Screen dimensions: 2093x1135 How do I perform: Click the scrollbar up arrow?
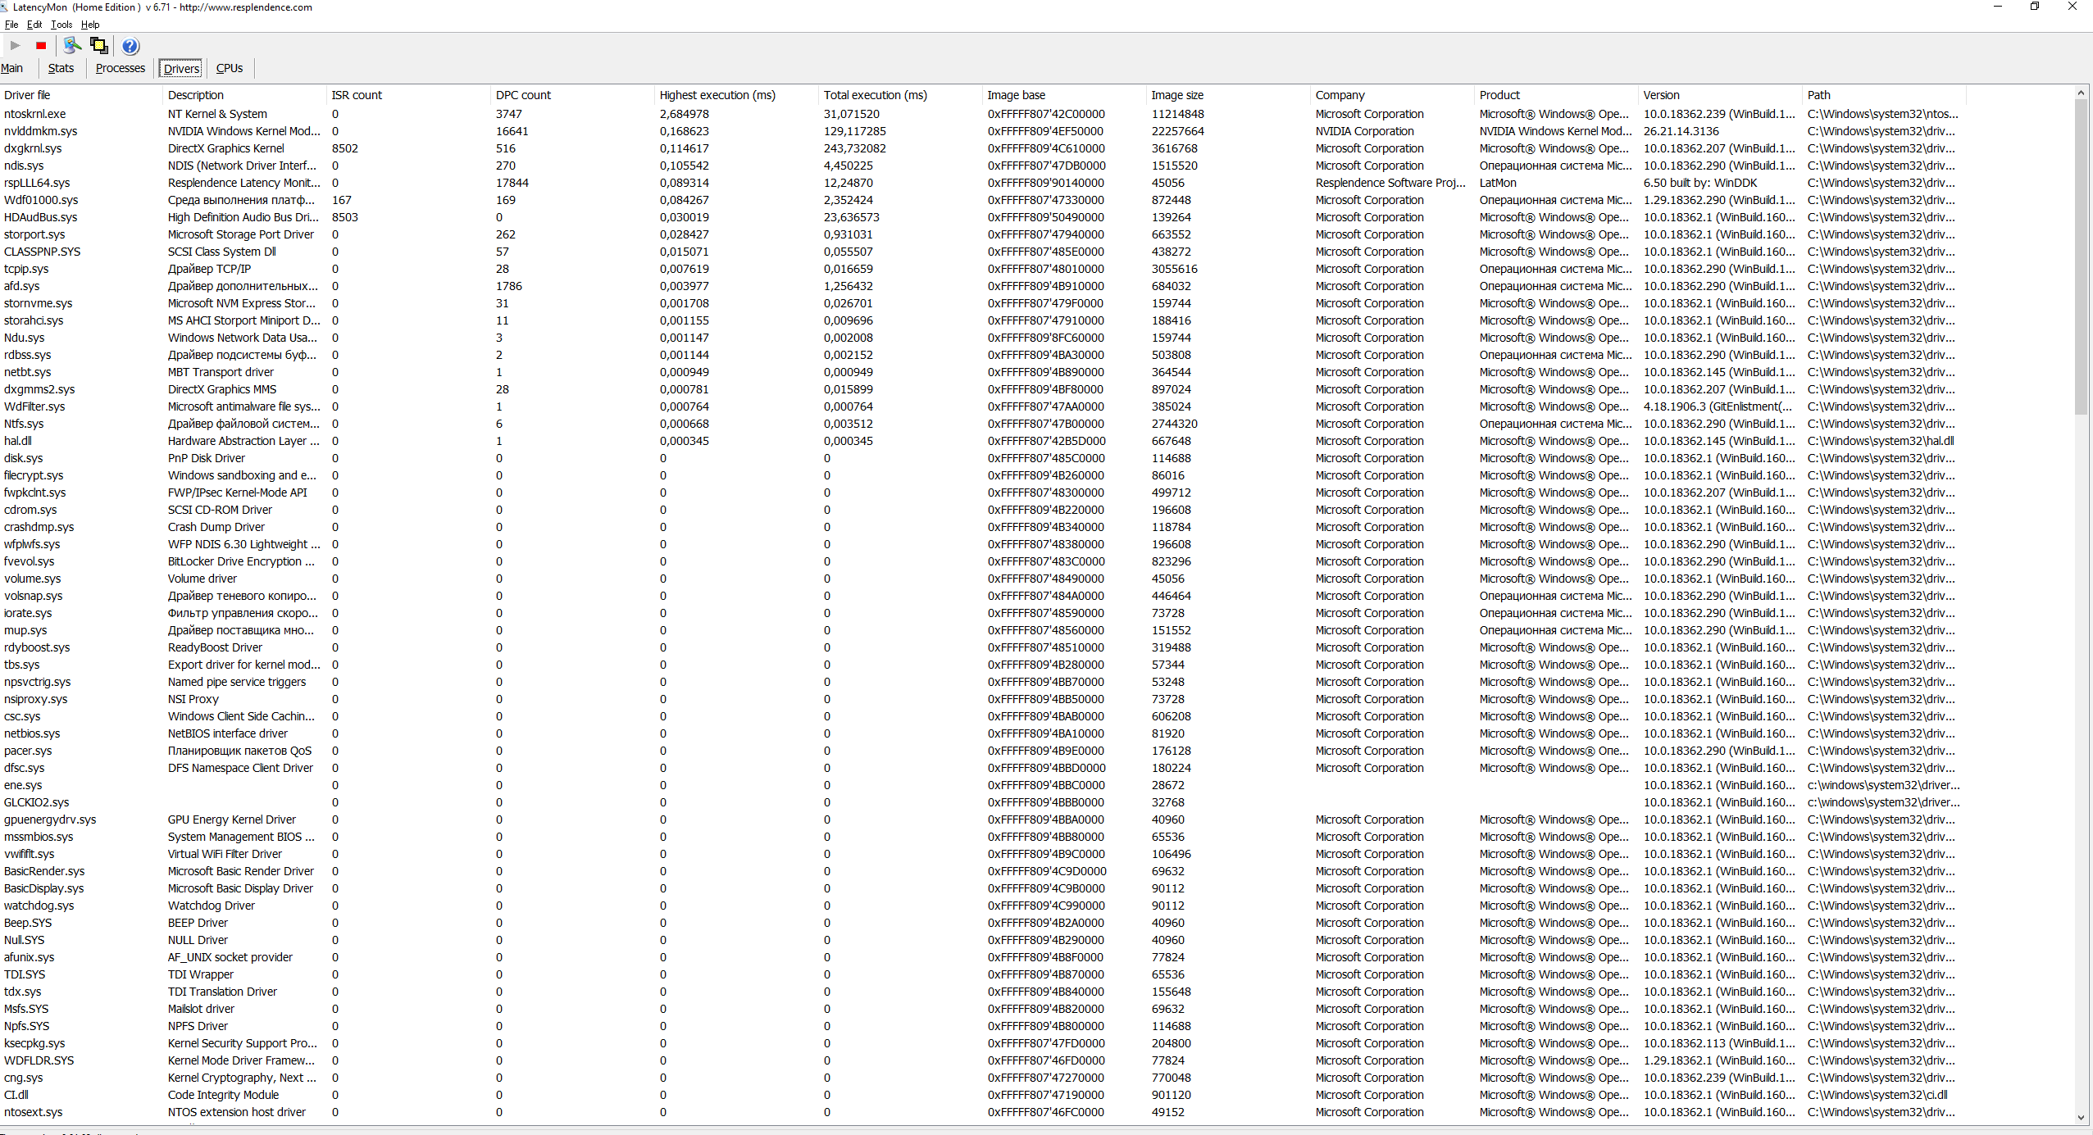(x=2081, y=93)
